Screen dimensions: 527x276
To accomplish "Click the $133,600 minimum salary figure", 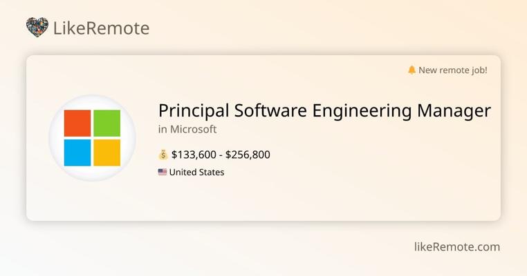I will (x=192, y=155).
